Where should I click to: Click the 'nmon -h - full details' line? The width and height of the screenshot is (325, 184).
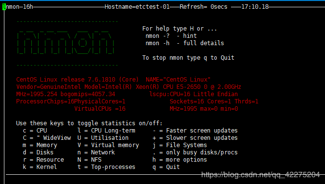[x=185, y=43]
